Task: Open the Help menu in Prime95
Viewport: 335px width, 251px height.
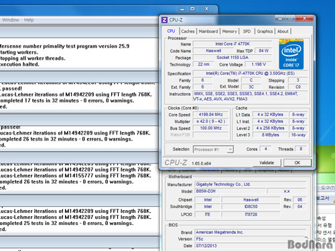Action: click(29, 20)
